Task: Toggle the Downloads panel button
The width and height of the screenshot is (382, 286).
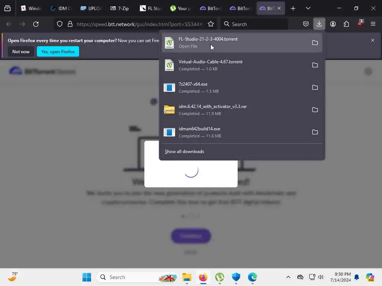Action: click(319, 24)
